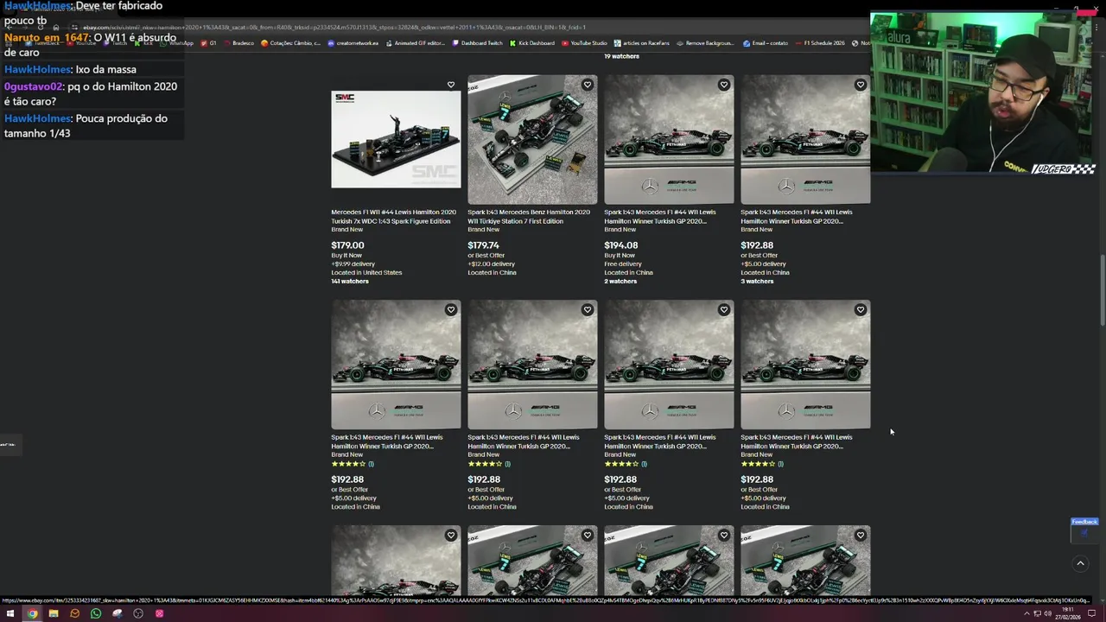Image resolution: width=1106 pixels, height=622 pixels.
Task: Open the Email – contato bookmark
Action: point(766,43)
